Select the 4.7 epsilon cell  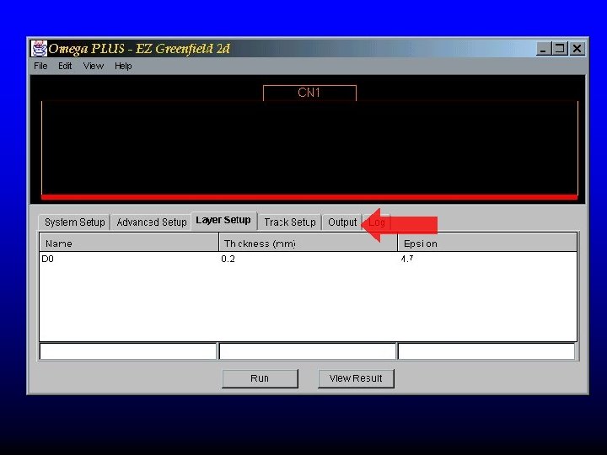487,259
